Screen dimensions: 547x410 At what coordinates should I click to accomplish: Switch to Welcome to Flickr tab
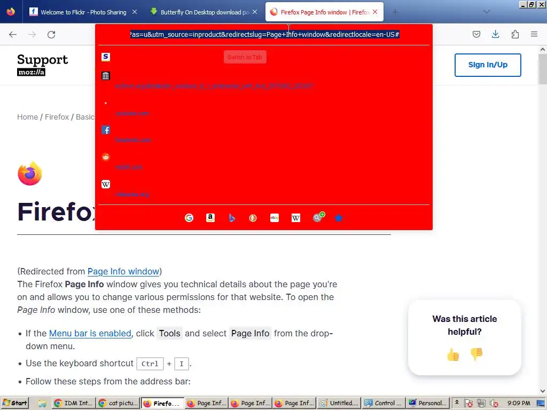(83, 12)
